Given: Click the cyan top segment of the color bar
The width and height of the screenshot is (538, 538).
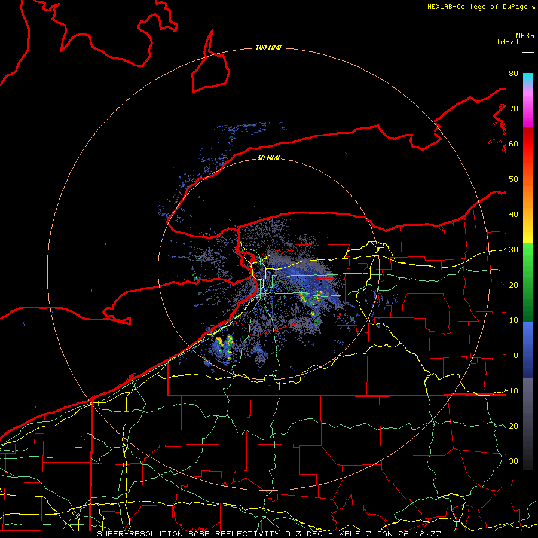Looking at the screenshot, I should pyautogui.click(x=528, y=78).
